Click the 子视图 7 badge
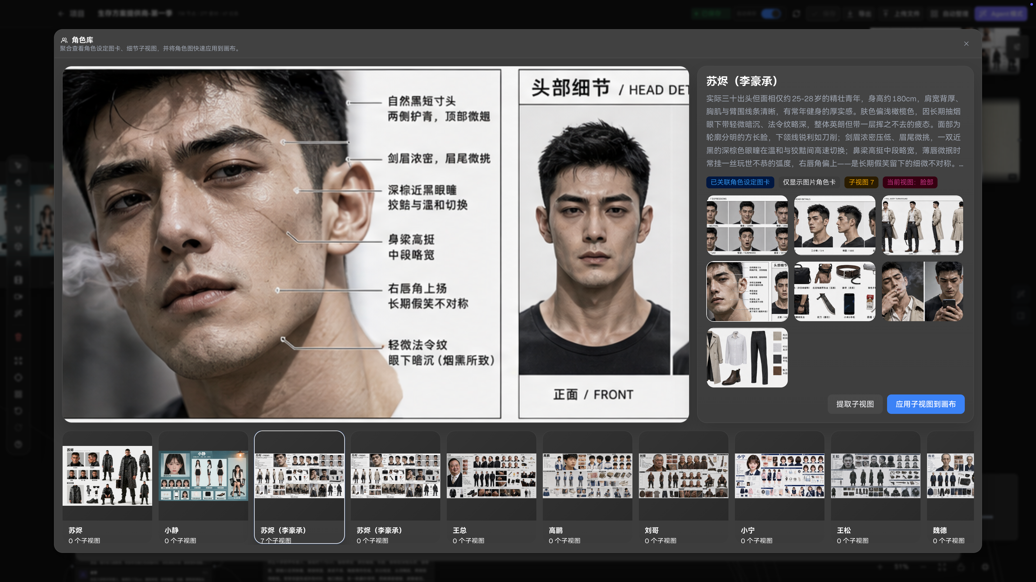 (861, 182)
